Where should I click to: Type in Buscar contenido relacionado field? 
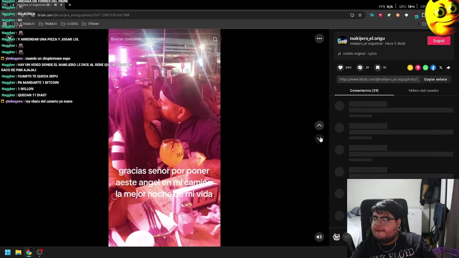click(159, 39)
